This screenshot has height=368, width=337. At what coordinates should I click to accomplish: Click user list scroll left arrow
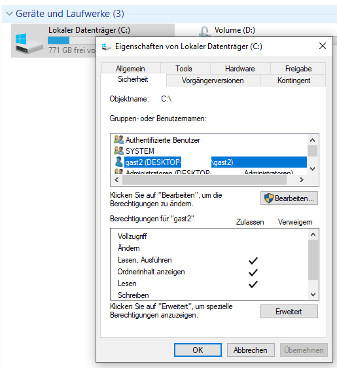pyautogui.click(x=116, y=180)
